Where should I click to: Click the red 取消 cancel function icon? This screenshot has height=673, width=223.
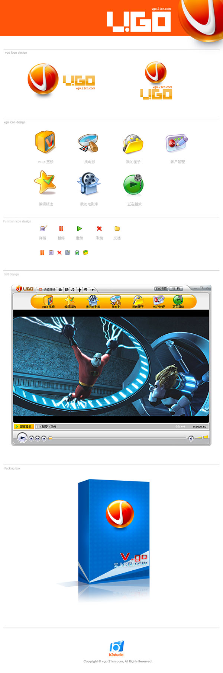[x=99, y=228]
